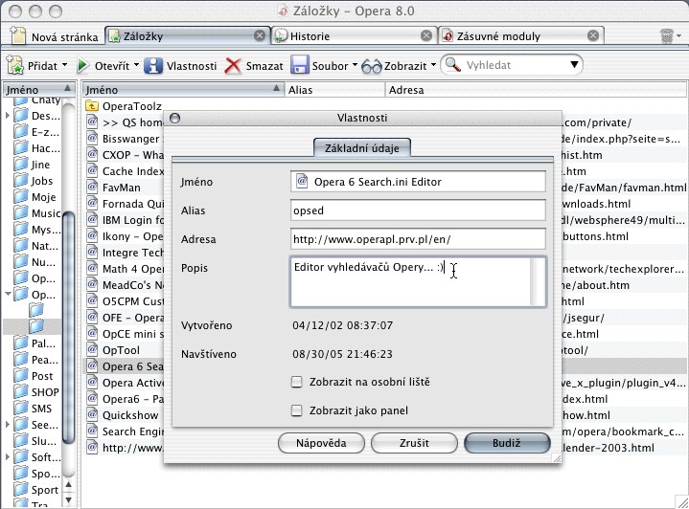Click the bookmark icon in Jméno field
The width and height of the screenshot is (689, 509).
point(302,181)
